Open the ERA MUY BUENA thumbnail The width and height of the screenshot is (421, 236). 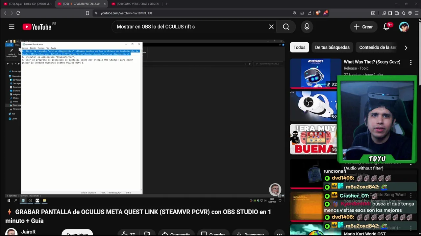pos(313,139)
